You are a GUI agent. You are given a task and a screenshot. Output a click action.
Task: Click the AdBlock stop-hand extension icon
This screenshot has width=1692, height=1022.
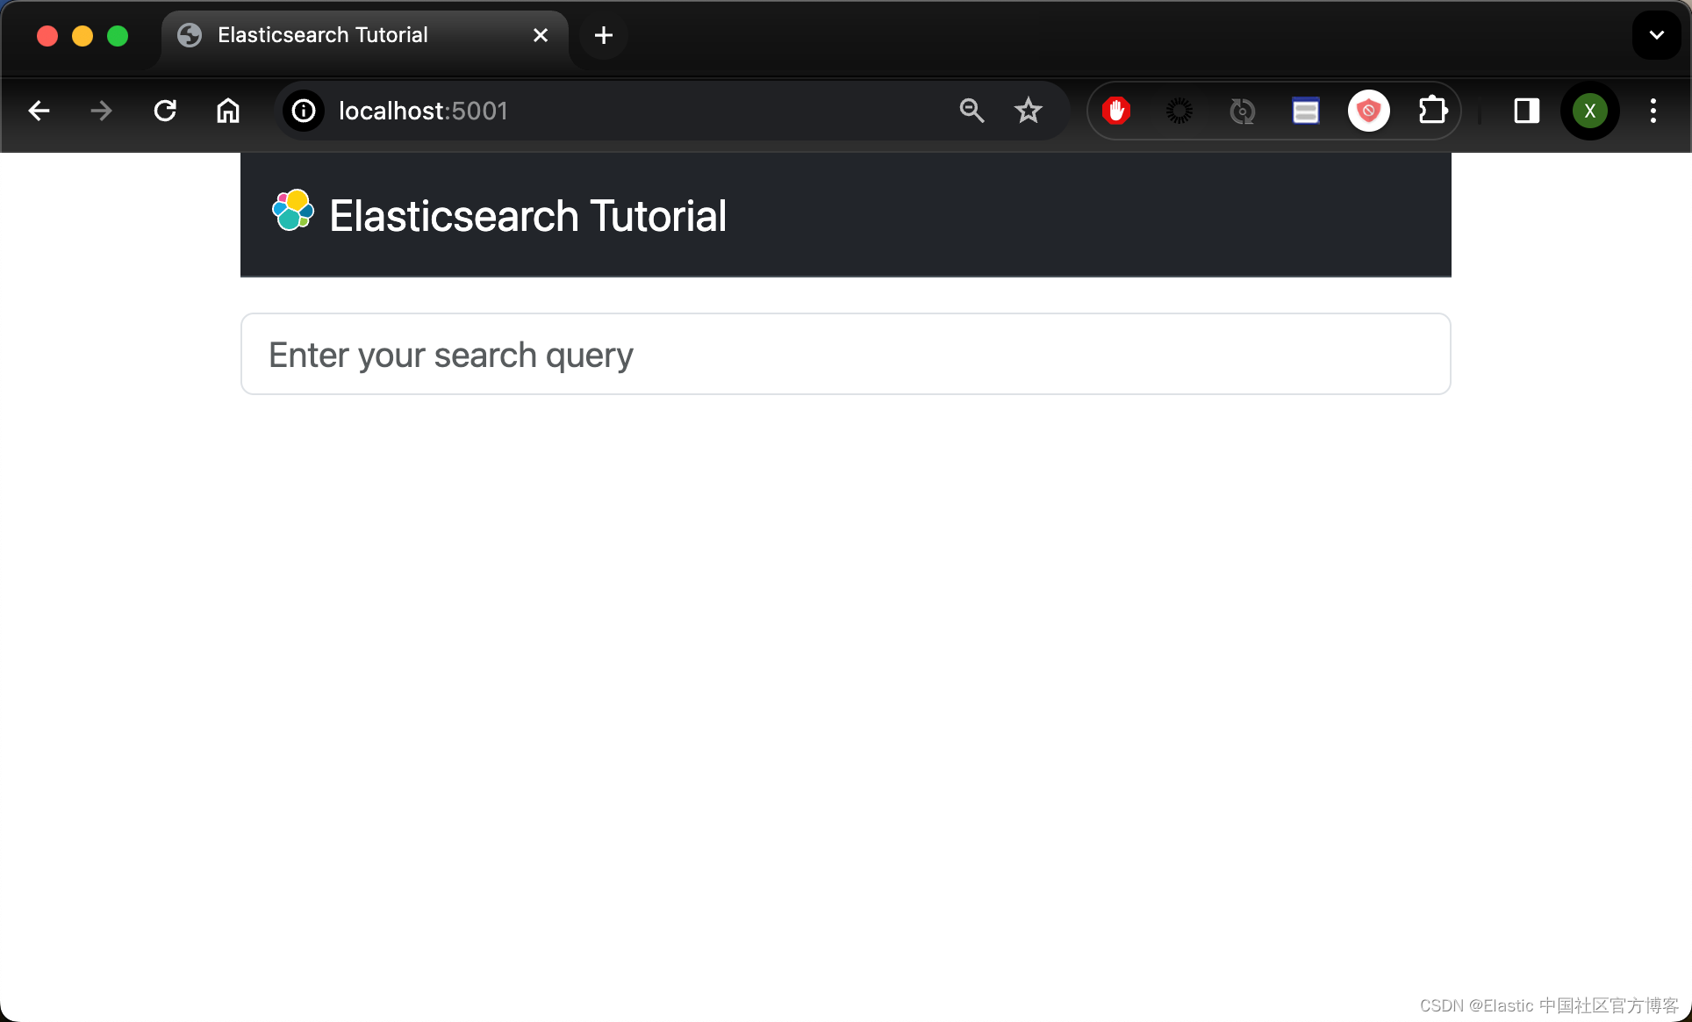pos(1115,111)
